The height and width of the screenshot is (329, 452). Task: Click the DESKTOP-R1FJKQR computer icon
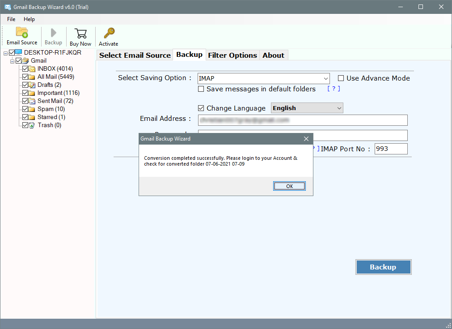[x=18, y=52]
